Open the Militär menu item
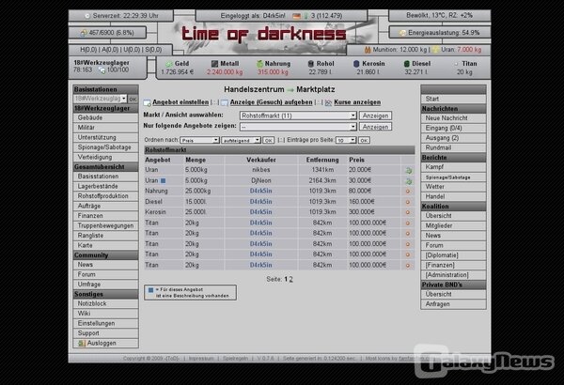The image size is (564, 385). click(x=105, y=128)
